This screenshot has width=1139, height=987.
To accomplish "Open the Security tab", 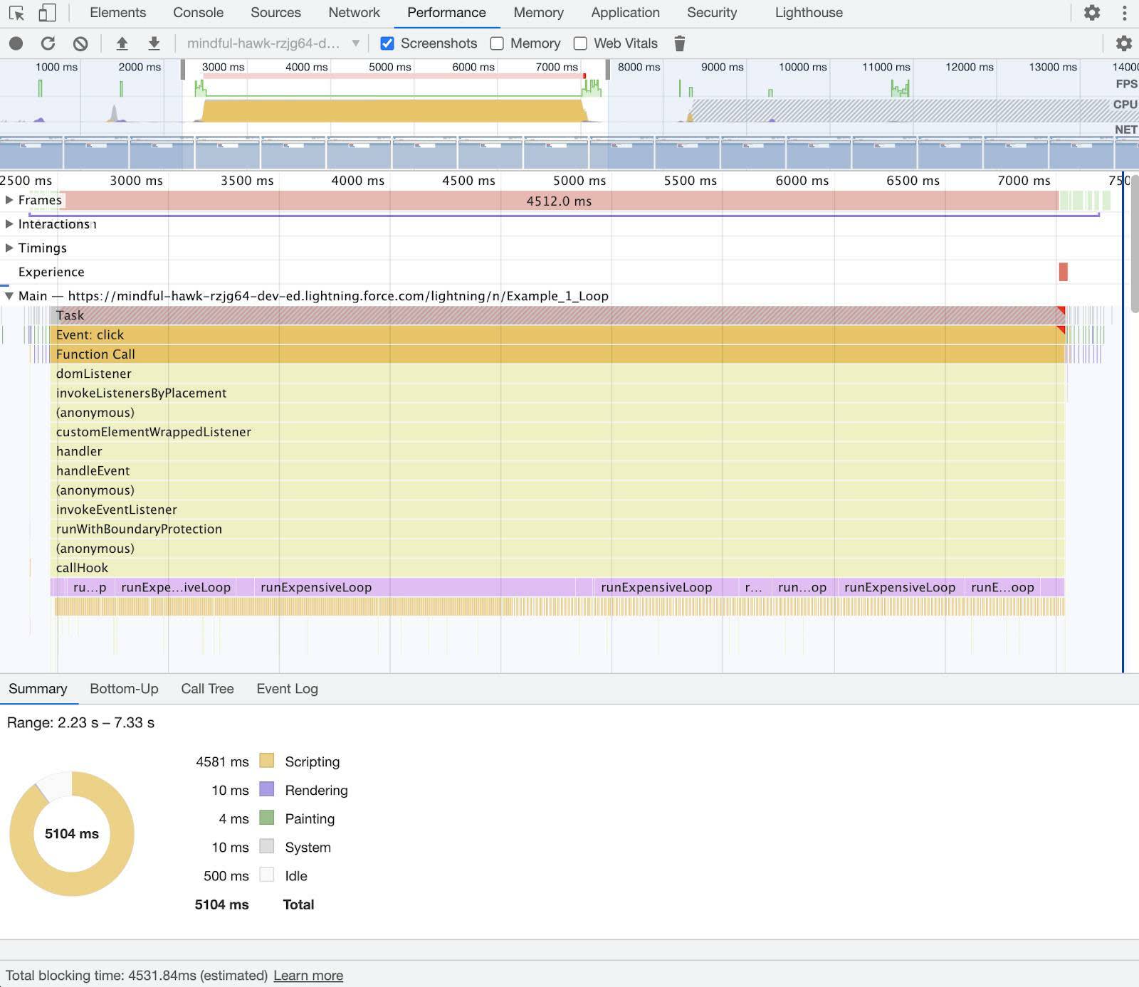I will point(712,13).
